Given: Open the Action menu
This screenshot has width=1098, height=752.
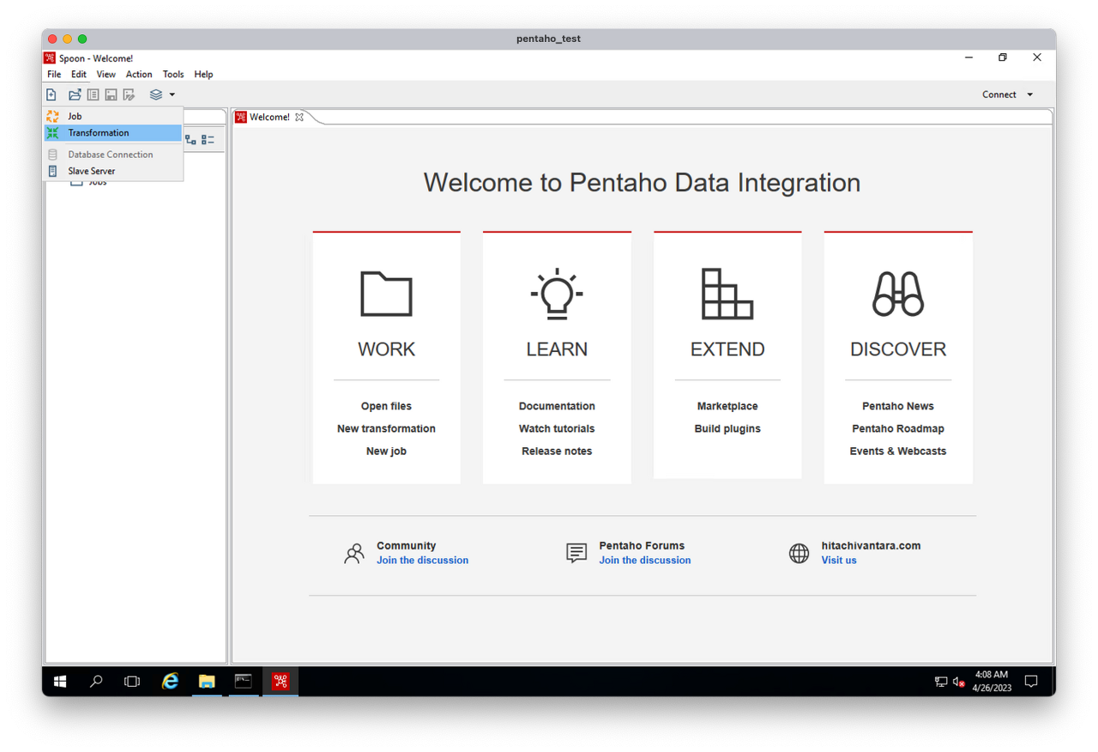Looking at the screenshot, I should pos(139,75).
